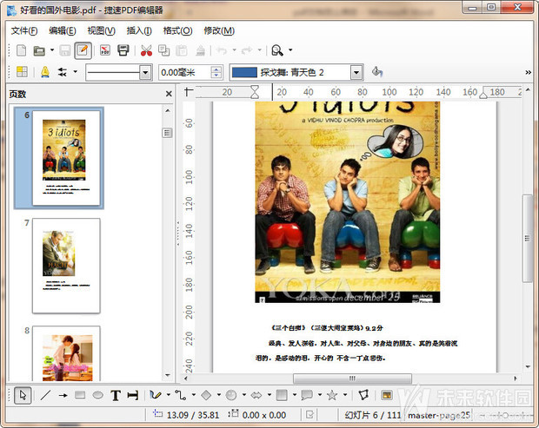Select the rectangle shape tool
This screenshot has height=428, width=539.
[x=80, y=395]
